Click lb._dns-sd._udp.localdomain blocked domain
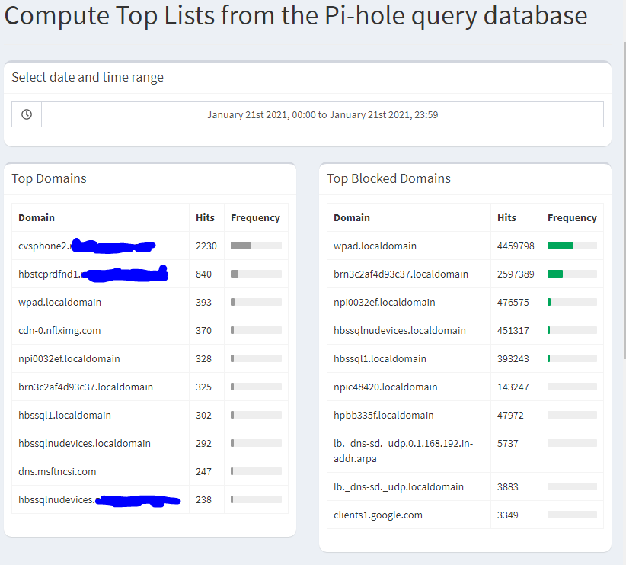The height and width of the screenshot is (565, 626). coord(399,486)
